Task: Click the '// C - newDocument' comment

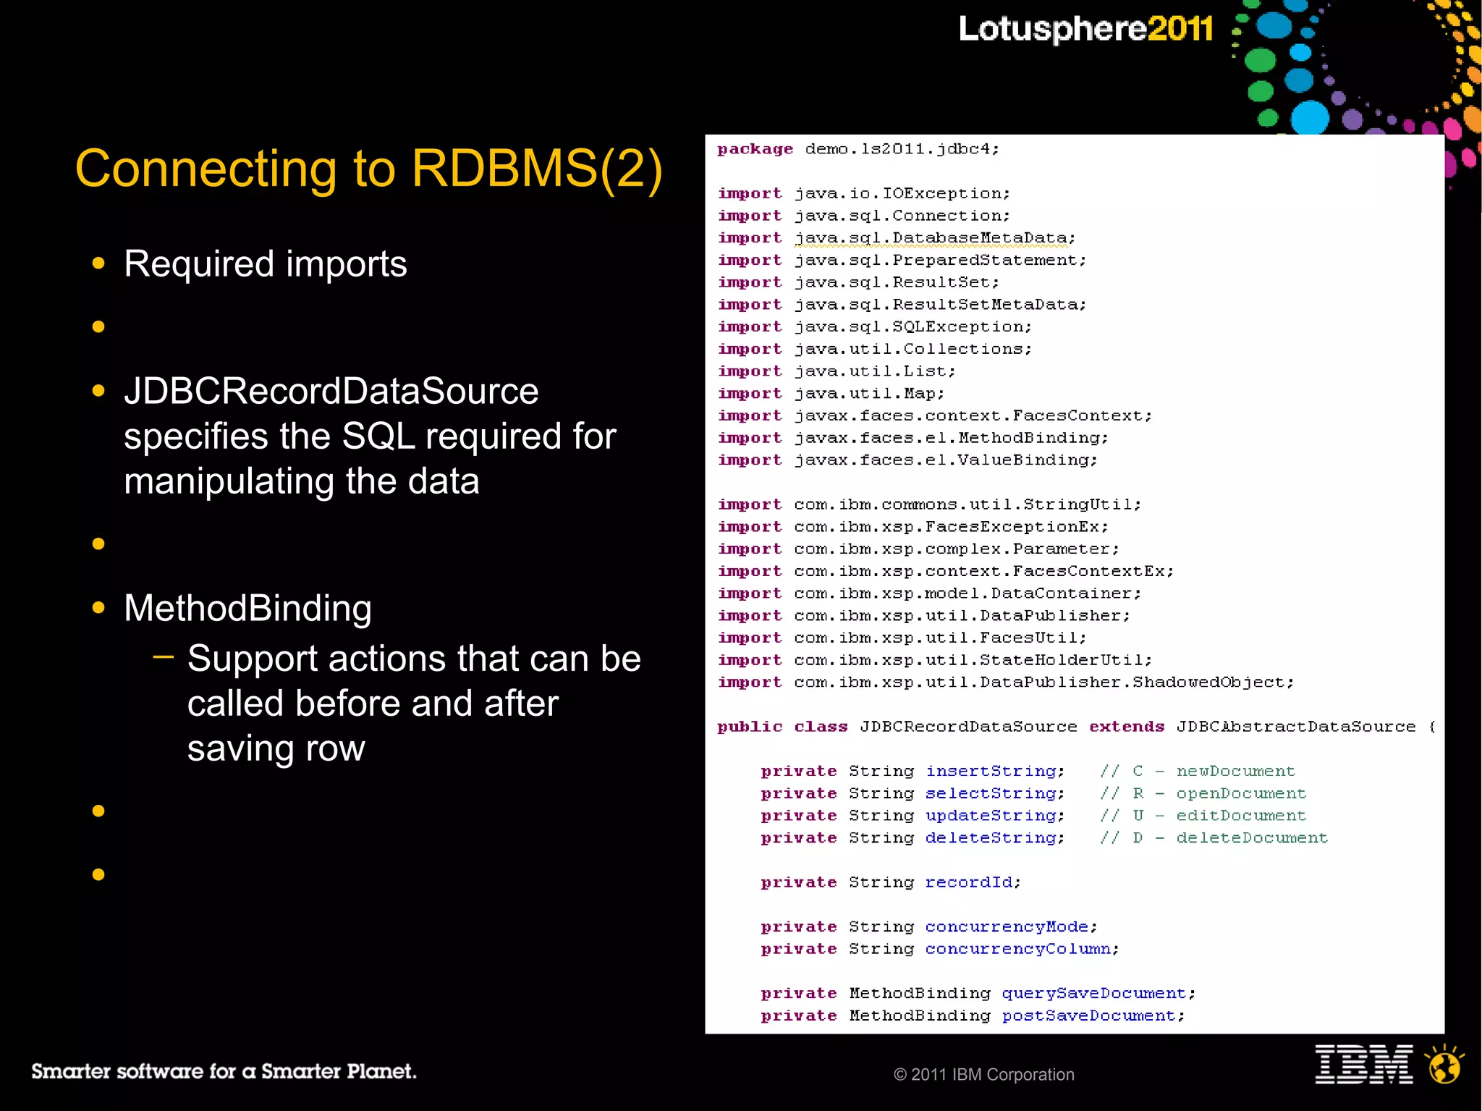Action: click(1198, 772)
